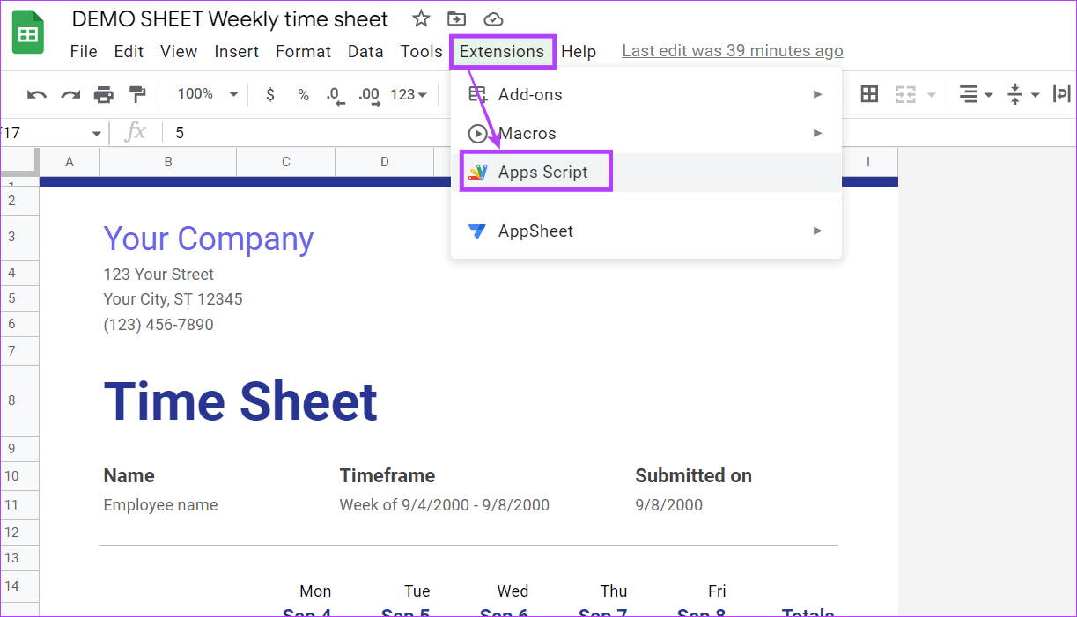1077x617 pixels.
Task: Check document cloud save status
Action: point(493,18)
